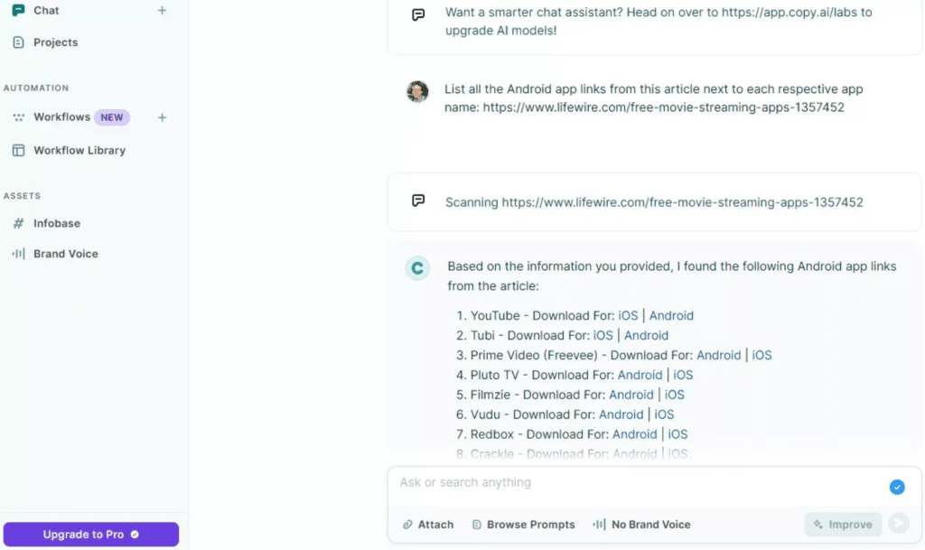Select the Brand Voice waveform icon
This screenshot has height=550, width=925.
click(x=19, y=254)
